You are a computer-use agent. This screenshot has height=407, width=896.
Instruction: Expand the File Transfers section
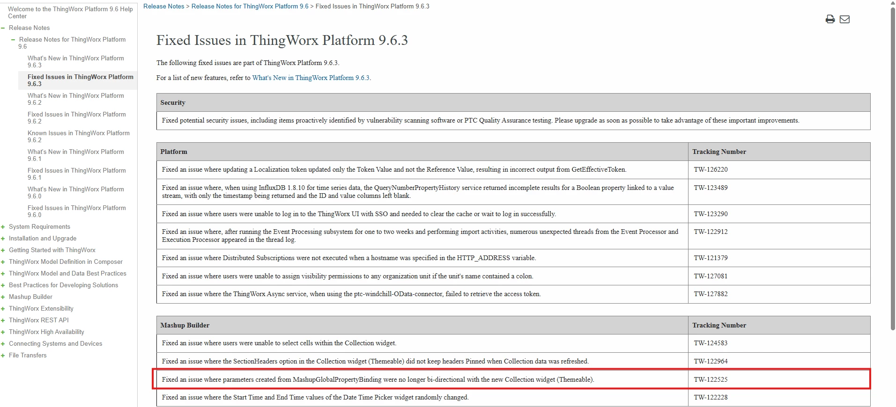click(3, 356)
